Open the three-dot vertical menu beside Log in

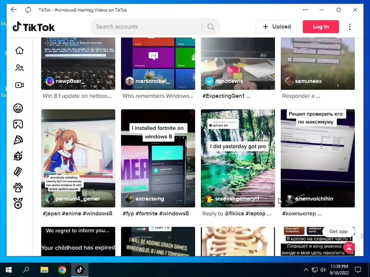[350, 27]
